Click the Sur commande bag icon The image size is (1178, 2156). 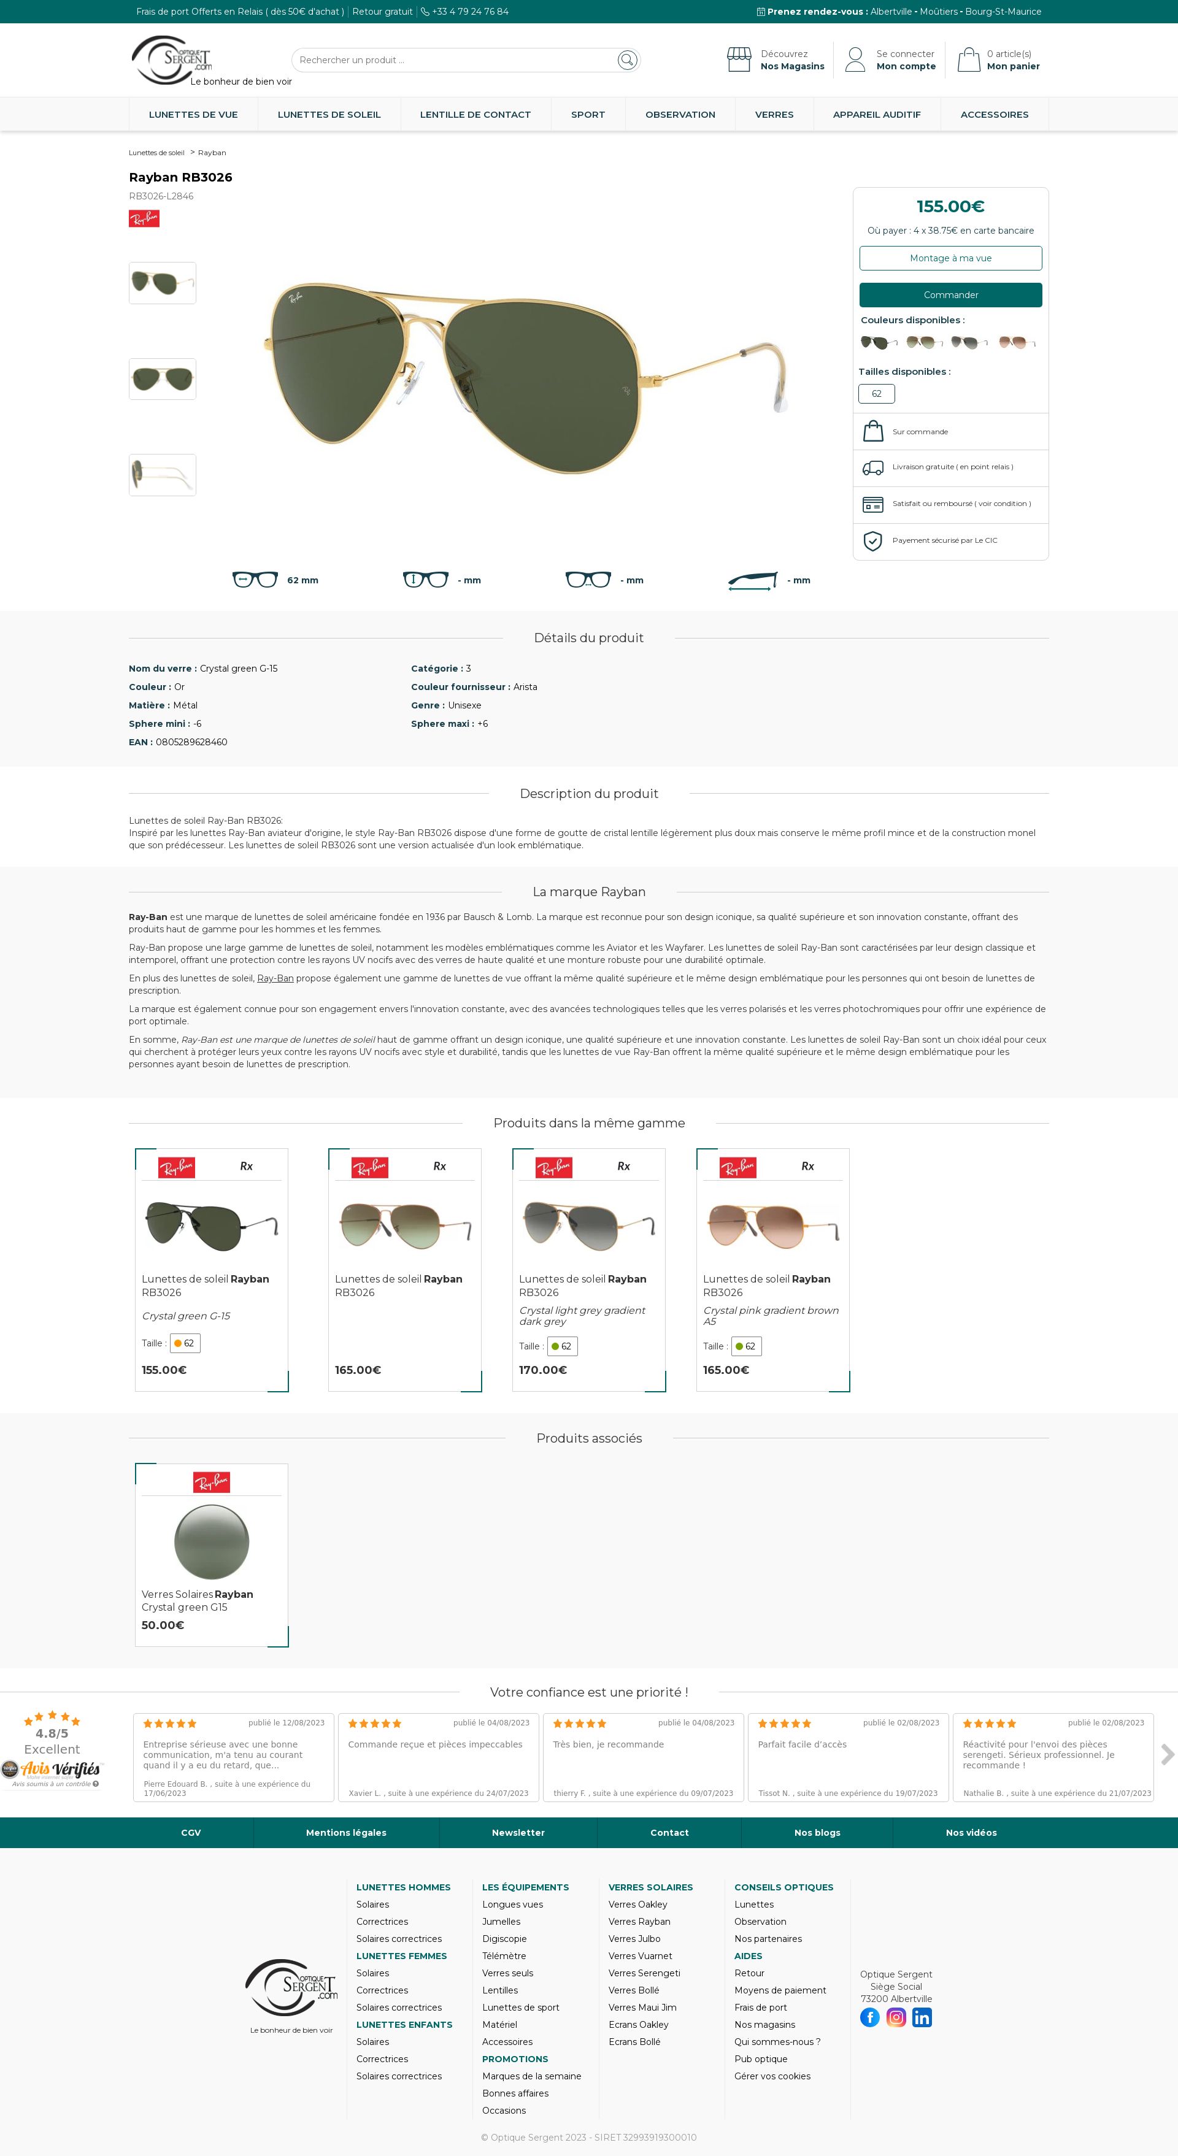(873, 431)
